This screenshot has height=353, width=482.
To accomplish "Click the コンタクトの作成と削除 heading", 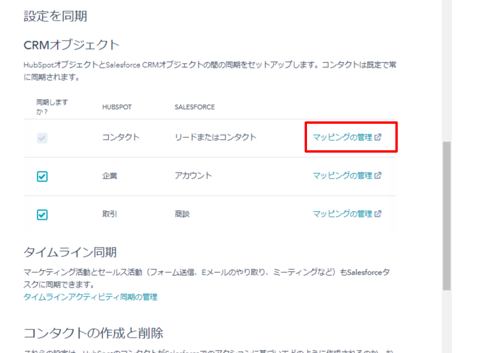I will click(x=93, y=333).
